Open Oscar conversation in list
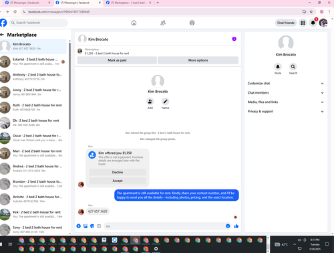 pos(33,138)
